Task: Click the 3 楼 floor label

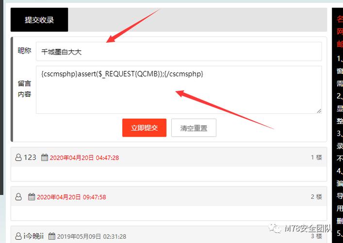Action: (316, 236)
